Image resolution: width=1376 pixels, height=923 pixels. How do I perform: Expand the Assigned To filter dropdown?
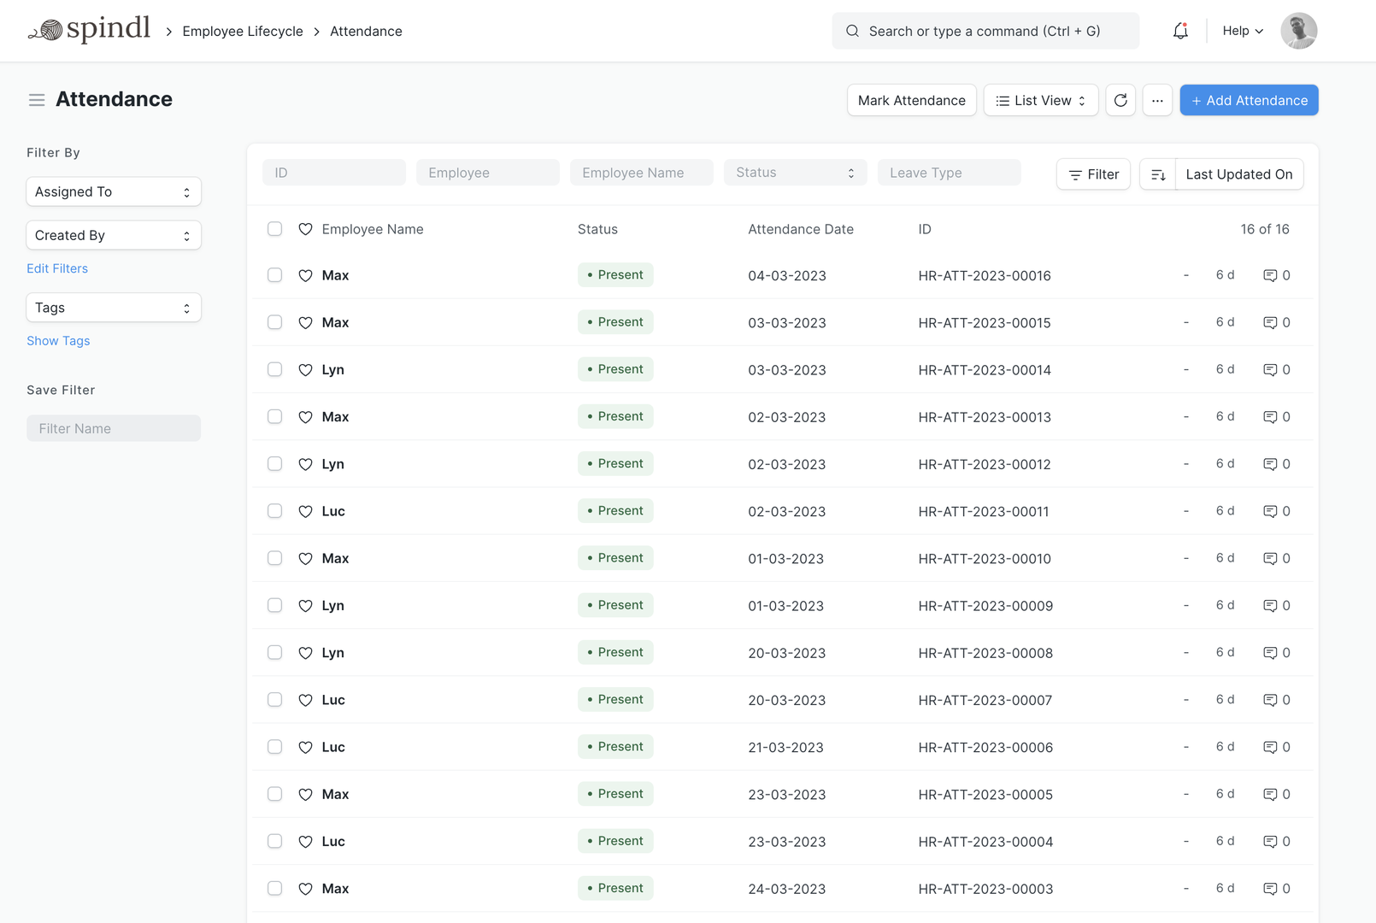pyautogui.click(x=114, y=191)
